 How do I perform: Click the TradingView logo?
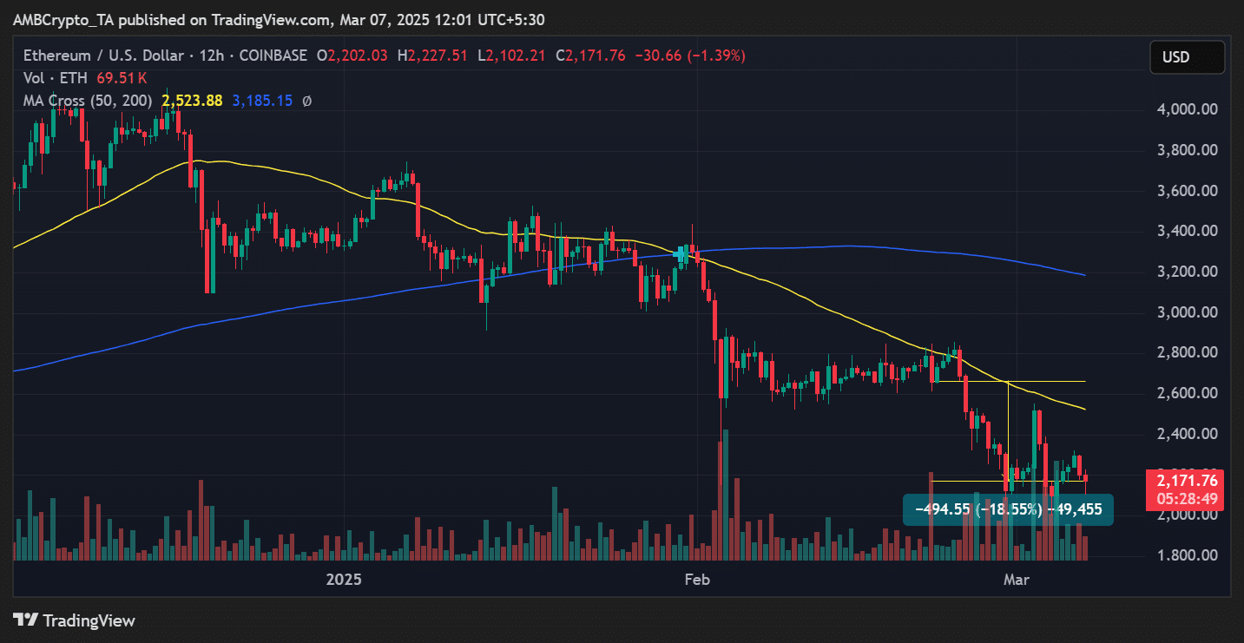click(75, 620)
